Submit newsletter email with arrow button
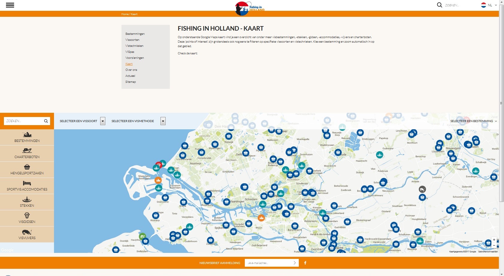This screenshot has height=276, width=504. click(295, 263)
